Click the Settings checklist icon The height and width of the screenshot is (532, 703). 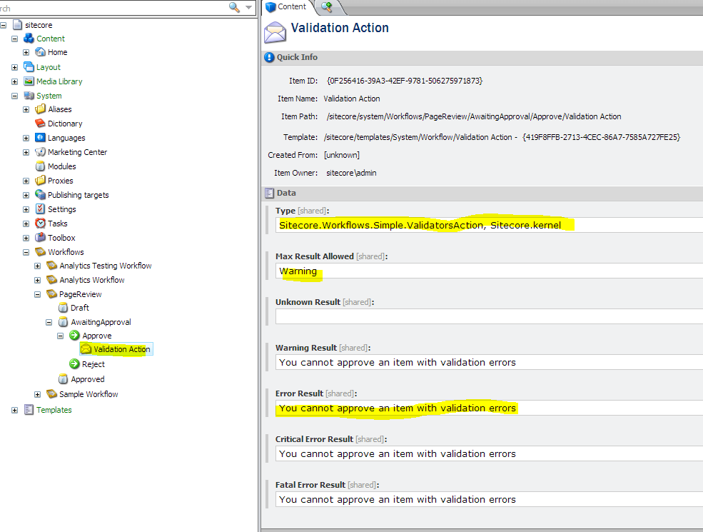click(41, 209)
